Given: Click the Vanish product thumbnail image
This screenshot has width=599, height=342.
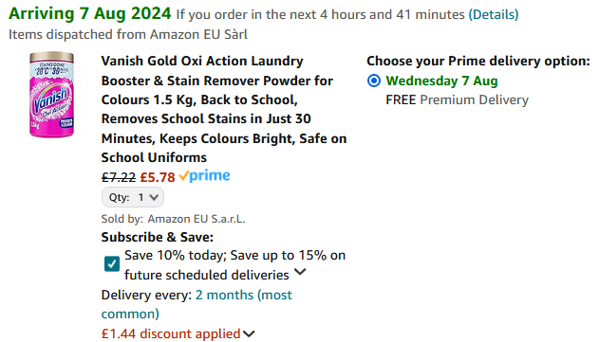Looking at the screenshot, I should (51, 95).
